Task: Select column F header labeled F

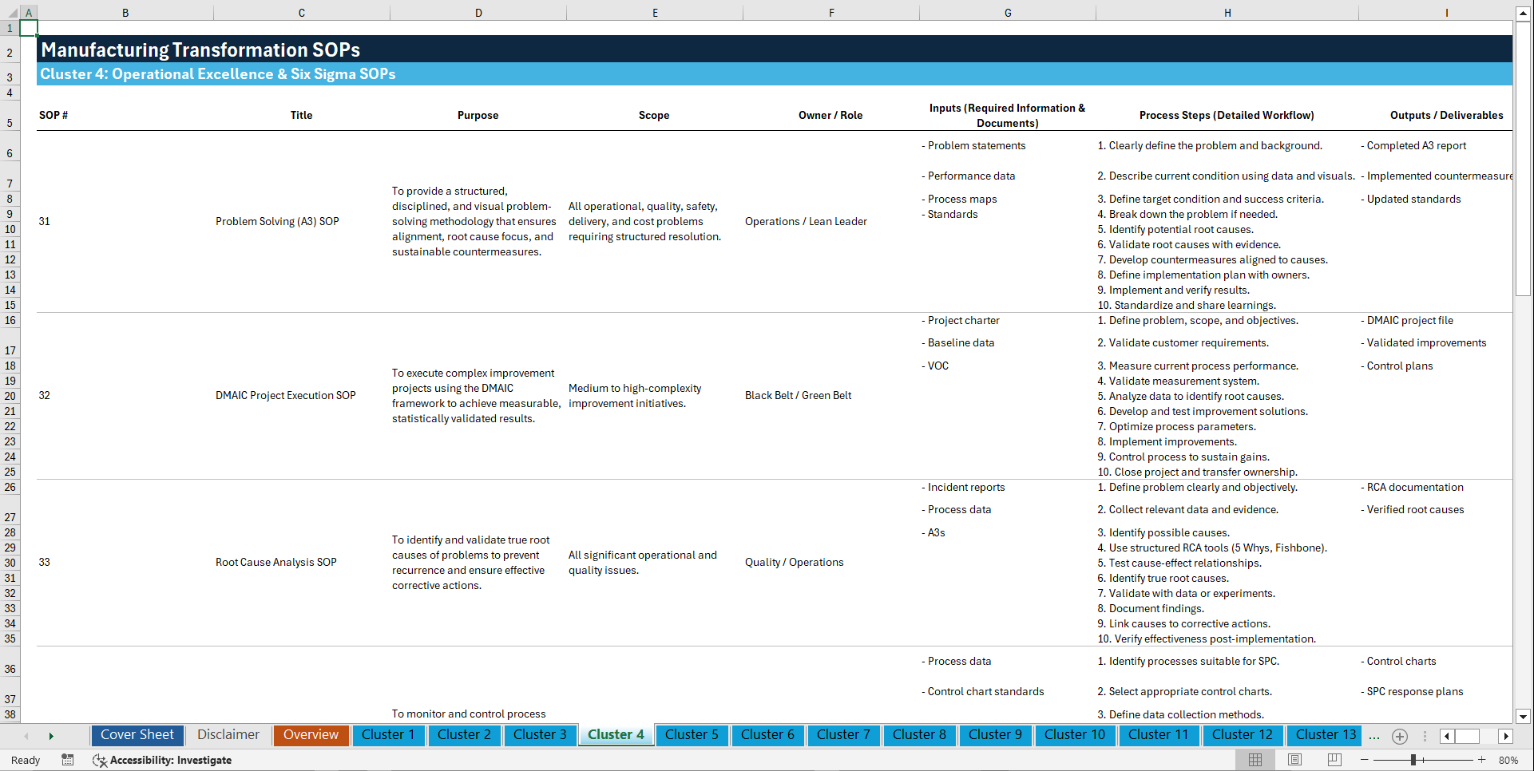Action: pos(831,13)
